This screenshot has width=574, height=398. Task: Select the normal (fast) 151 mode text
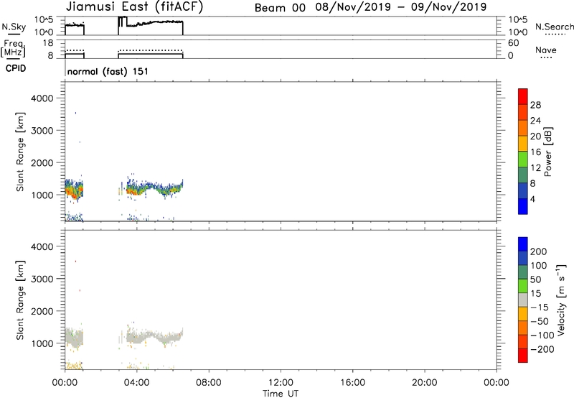click(x=108, y=71)
